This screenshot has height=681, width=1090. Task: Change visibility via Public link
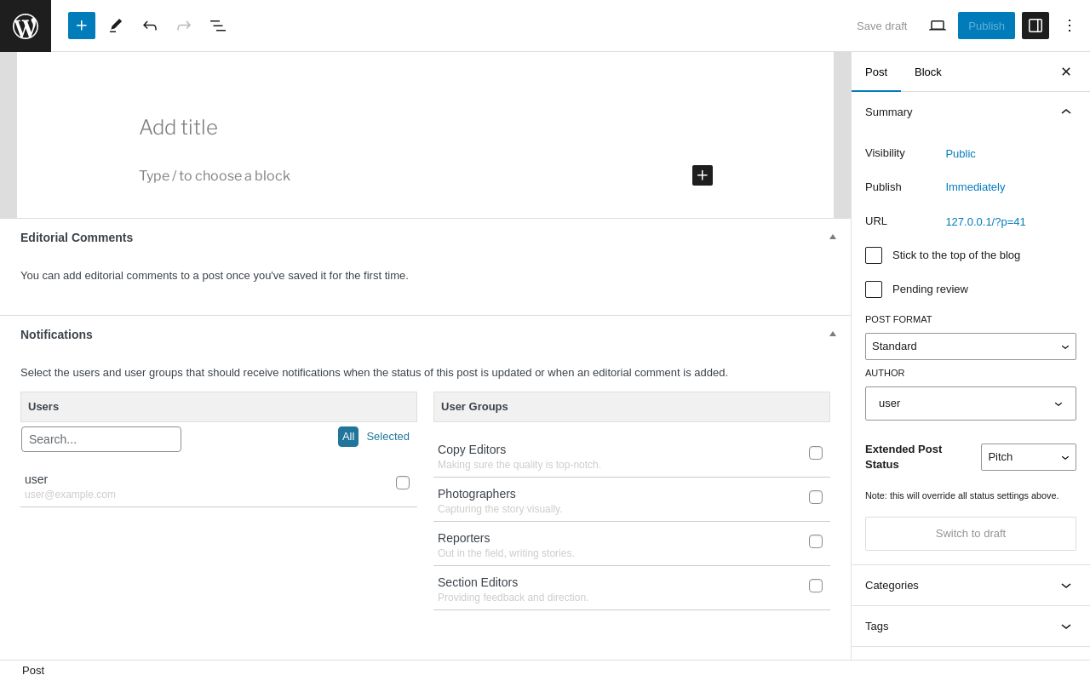click(961, 153)
